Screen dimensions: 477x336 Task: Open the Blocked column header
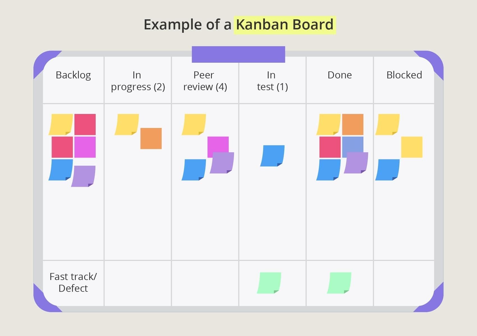coord(404,75)
